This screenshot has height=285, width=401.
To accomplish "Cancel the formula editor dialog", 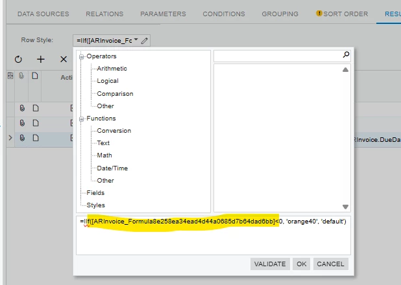I will 330,264.
